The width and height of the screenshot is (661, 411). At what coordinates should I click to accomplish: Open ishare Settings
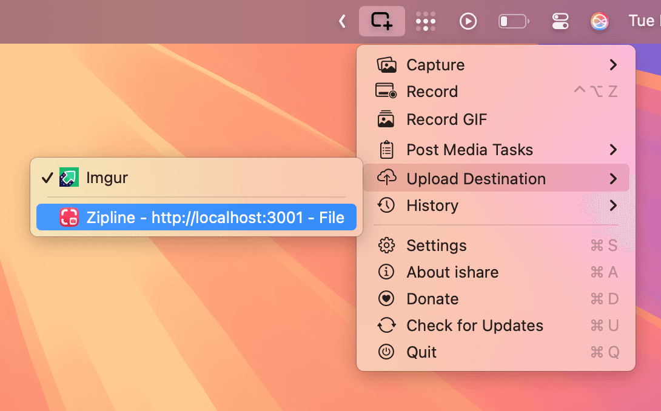pos(436,246)
